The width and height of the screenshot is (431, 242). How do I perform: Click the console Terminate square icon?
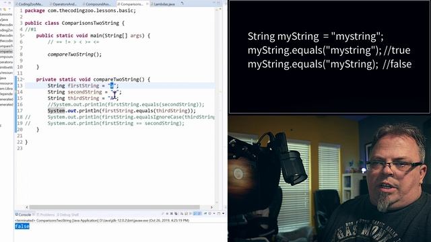point(167,214)
